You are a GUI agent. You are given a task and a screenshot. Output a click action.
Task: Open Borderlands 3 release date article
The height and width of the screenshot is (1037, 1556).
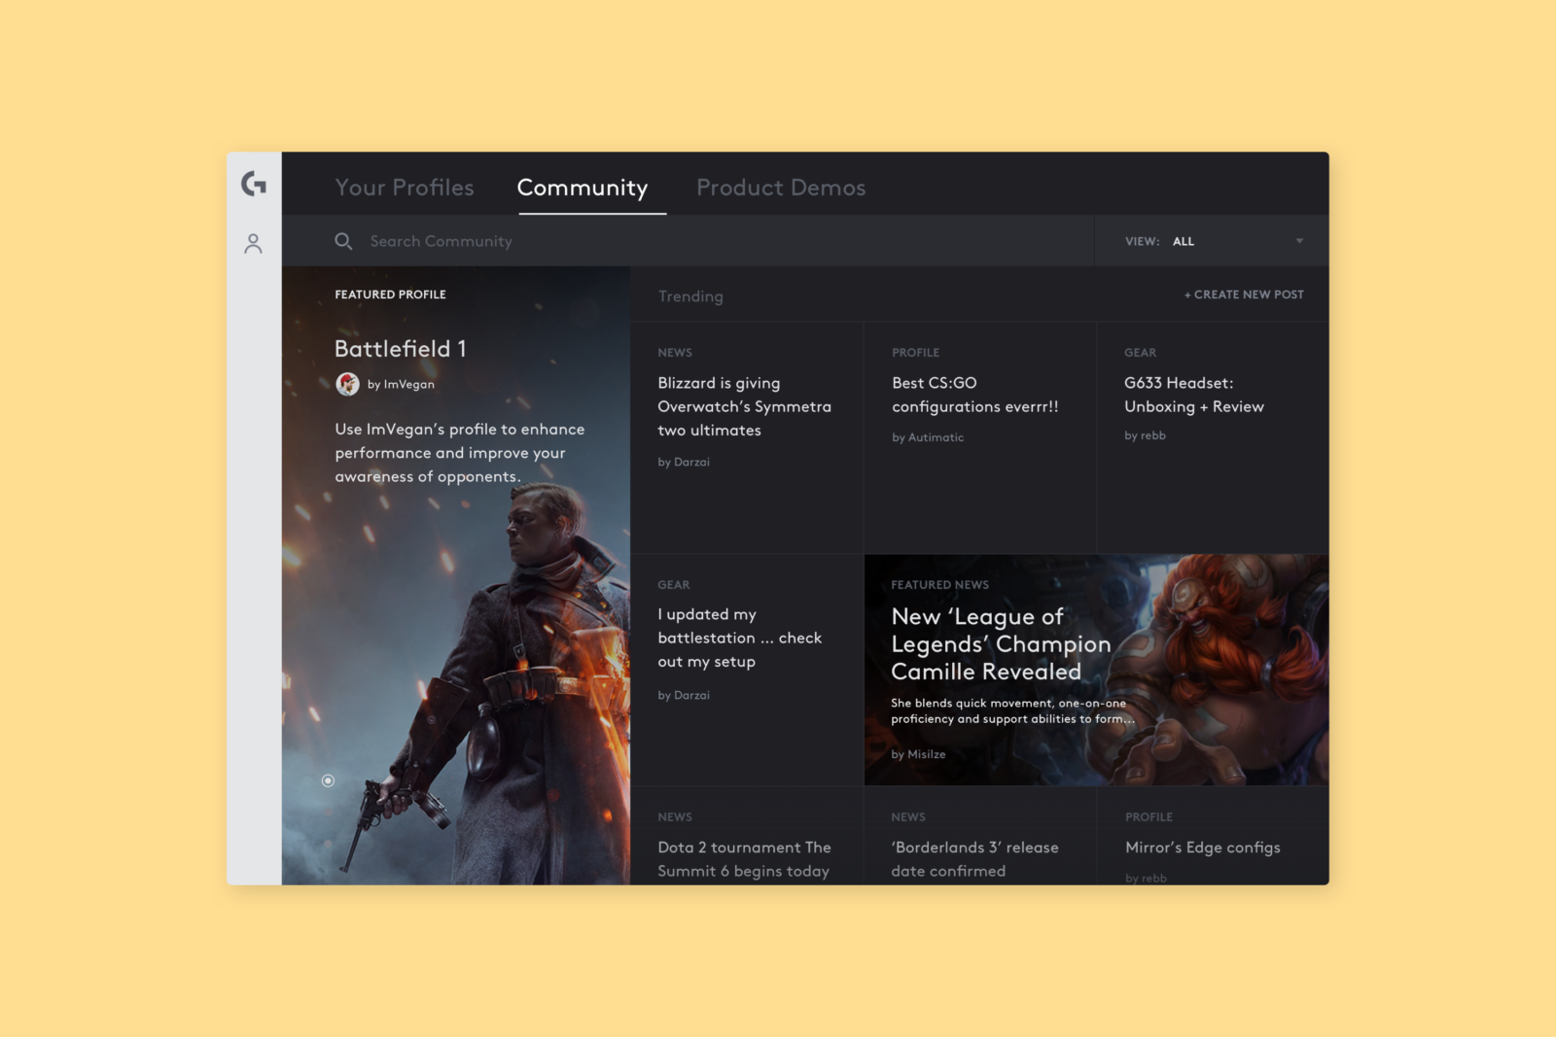(974, 859)
